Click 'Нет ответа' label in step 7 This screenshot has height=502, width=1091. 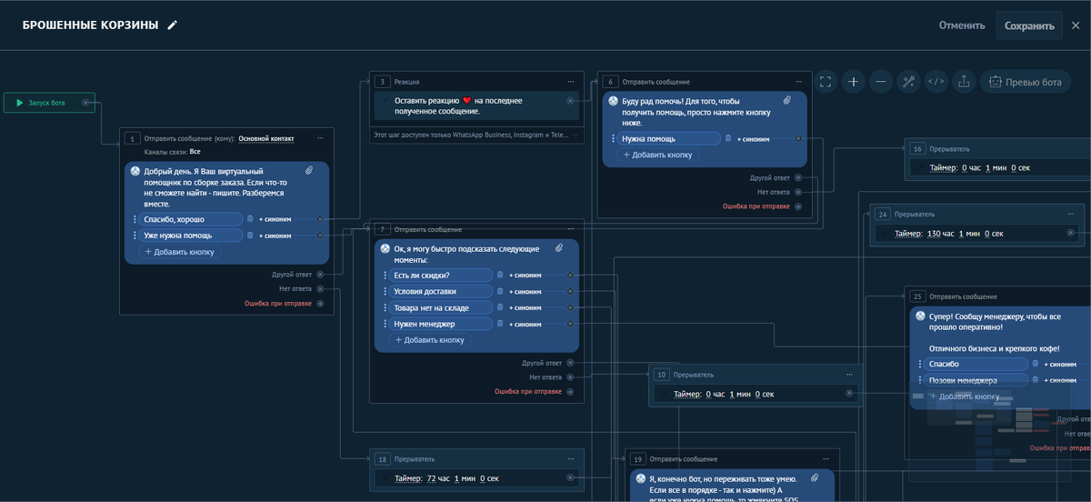(545, 377)
